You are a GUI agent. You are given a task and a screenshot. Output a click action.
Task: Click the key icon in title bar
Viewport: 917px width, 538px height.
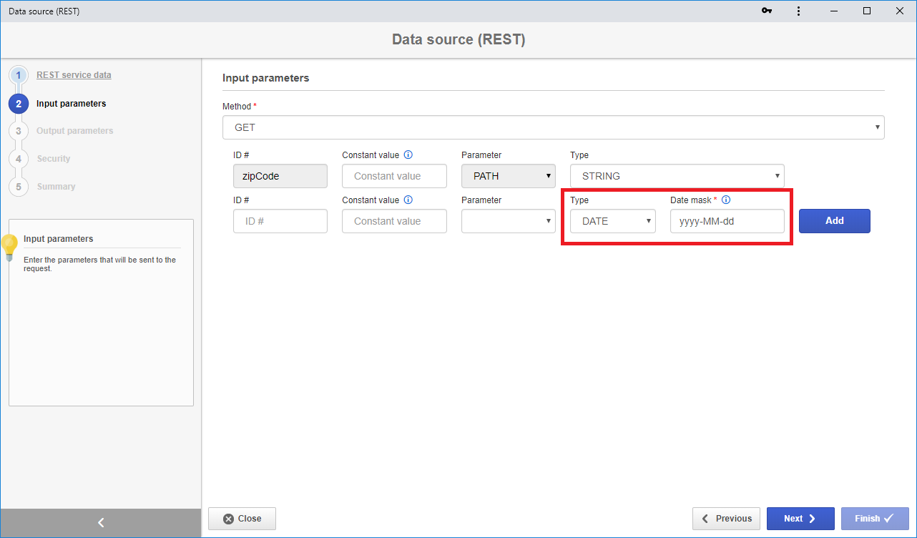(x=767, y=11)
